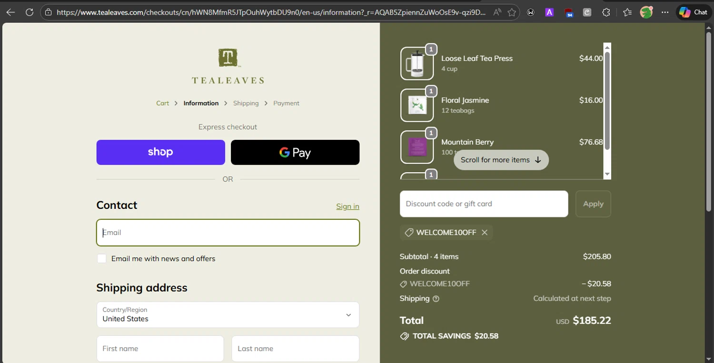The height and width of the screenshot is (363, 714).
Task: Click Scroll for more items button
Action: pos(501,160)
